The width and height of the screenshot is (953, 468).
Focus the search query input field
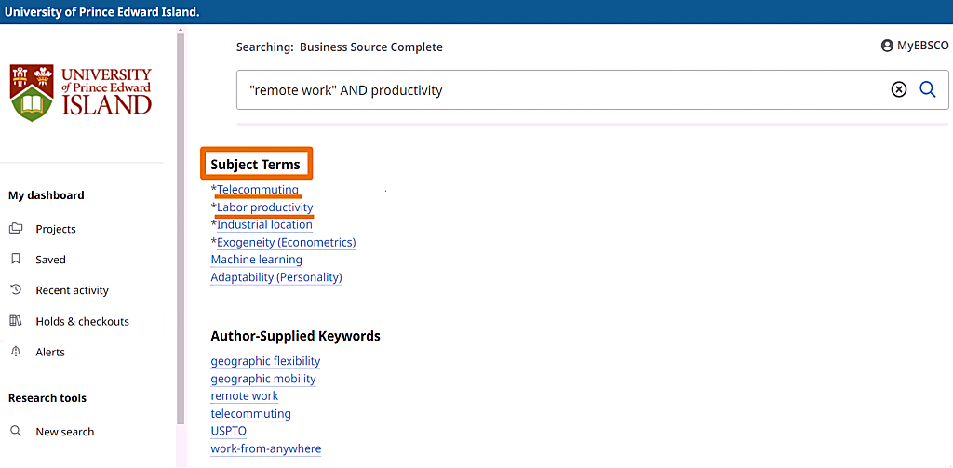[558, 90]
